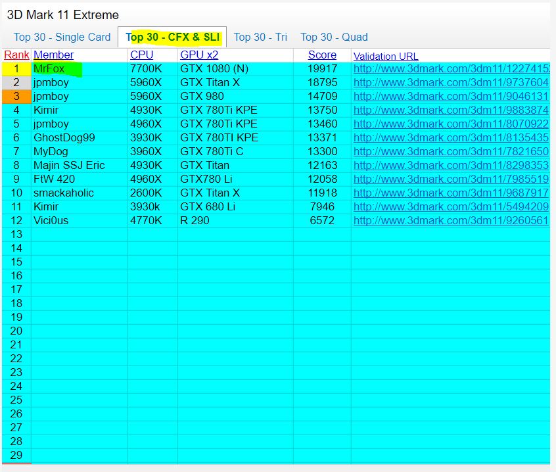Select the highlighted MrFox member cell
This screenshot has width=556, height=472.
79,69
